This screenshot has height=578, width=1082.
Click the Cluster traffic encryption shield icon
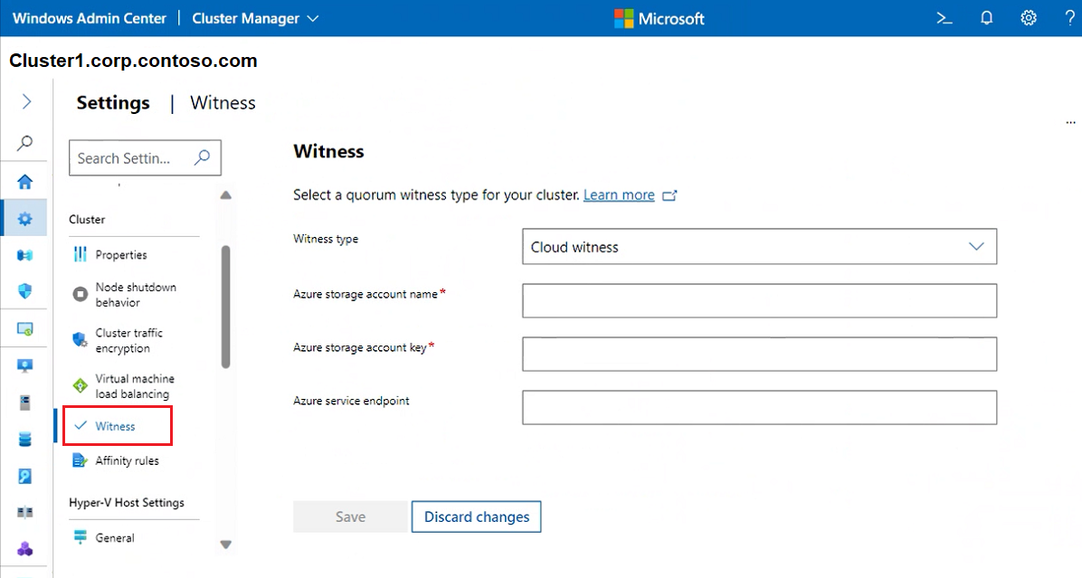click(x=80, y=340)
